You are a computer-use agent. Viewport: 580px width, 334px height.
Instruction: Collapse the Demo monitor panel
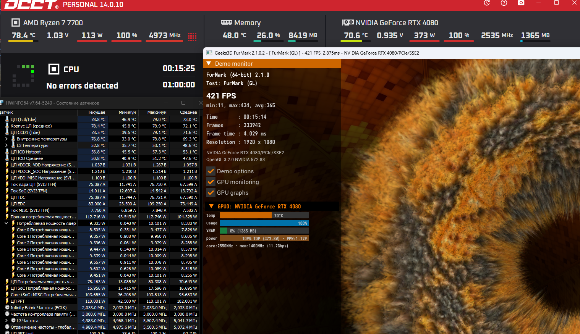pos(209,63)
